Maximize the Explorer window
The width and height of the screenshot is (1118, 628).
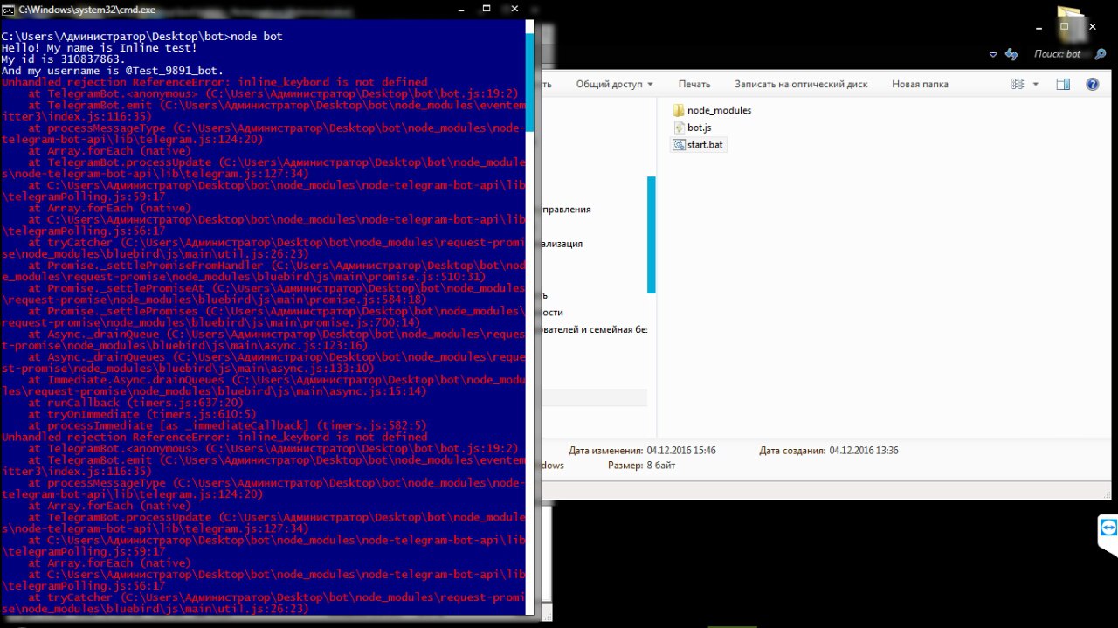(x=1064, y=27)
